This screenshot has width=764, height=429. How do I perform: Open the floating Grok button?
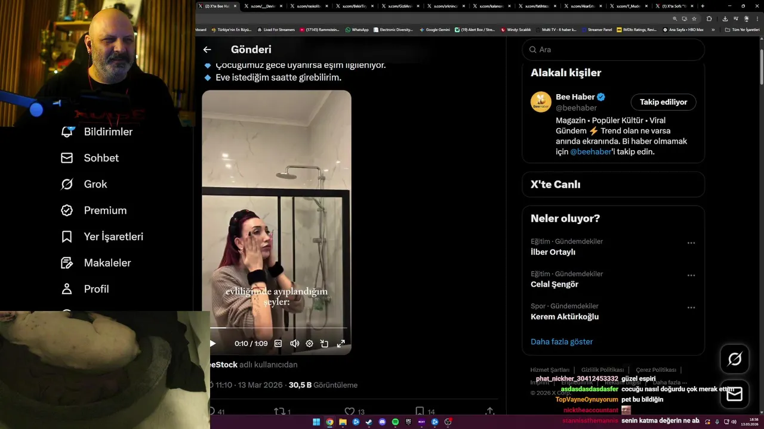click(x=735, y=359)
